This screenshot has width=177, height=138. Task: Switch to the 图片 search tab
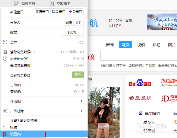[172, 45]
